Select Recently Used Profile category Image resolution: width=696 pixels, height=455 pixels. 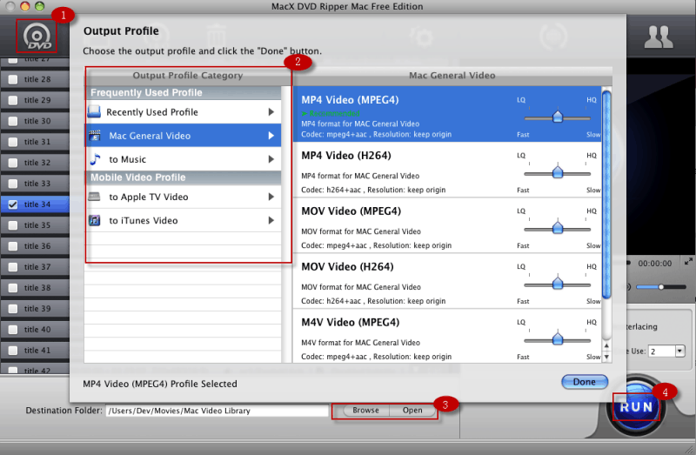click(183, 112)
